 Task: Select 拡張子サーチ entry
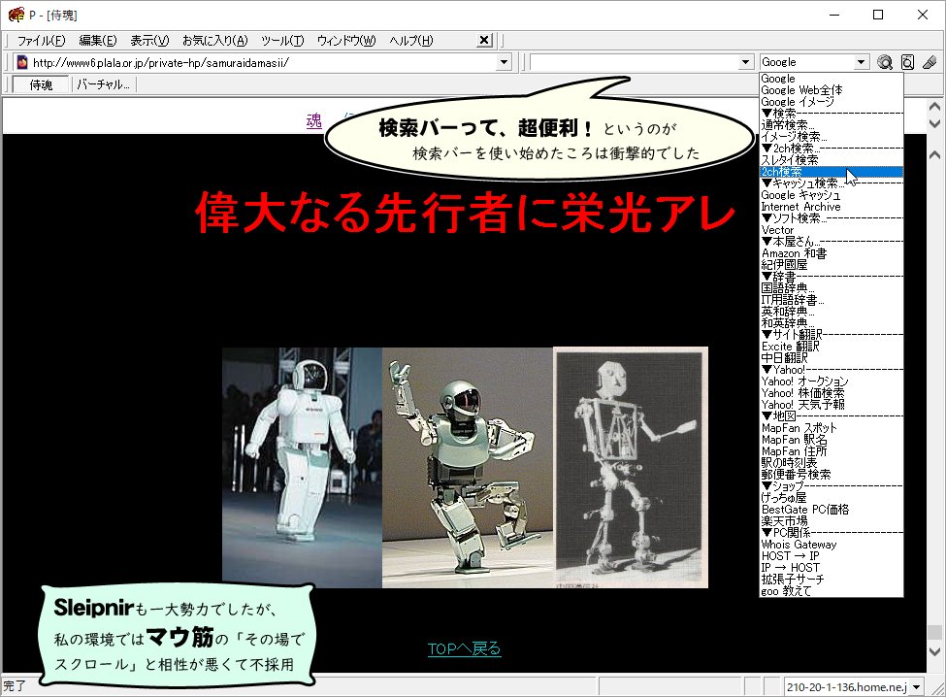pyautogui.click(x=832, y=580)
